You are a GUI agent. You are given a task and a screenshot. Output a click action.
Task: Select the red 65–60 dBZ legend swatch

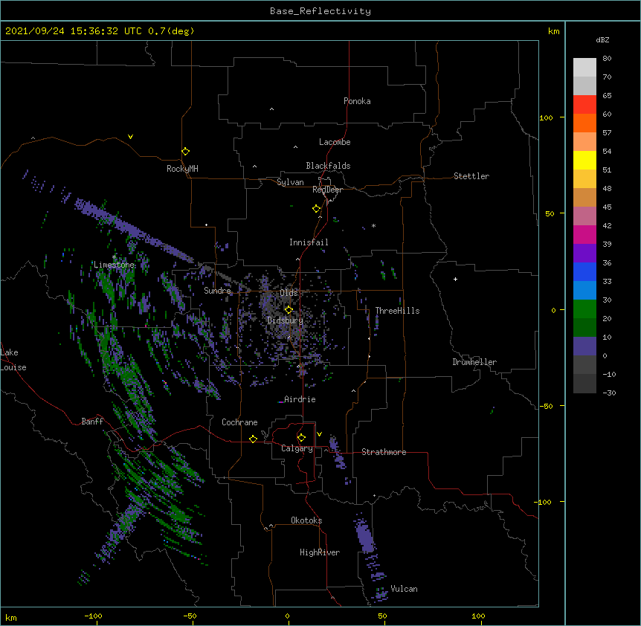(x=584, y=104)
